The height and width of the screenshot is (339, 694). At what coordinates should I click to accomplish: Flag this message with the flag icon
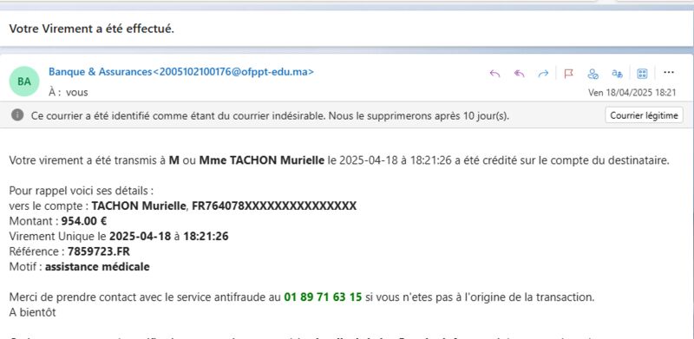click(x=569, y=74)
